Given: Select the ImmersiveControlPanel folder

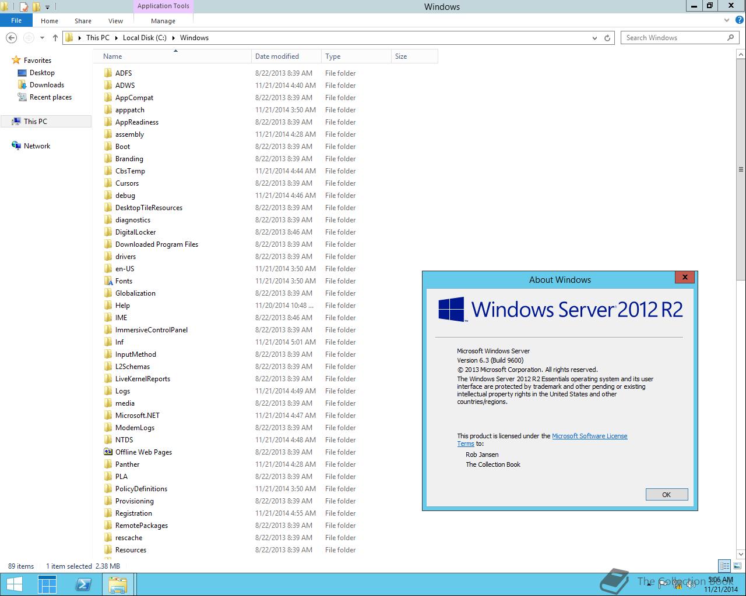Looking at the screenshot, I should coord(152,330).
